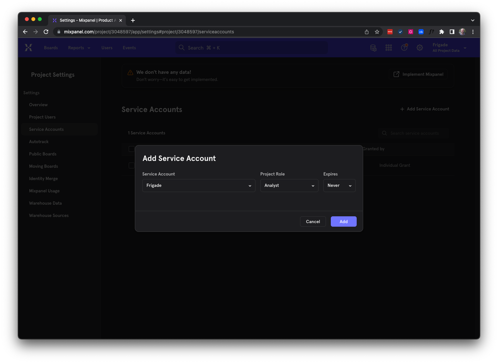Screen dimensions: 498x363
Task: Click the Individual Grant cell
Action: point(395,165)
